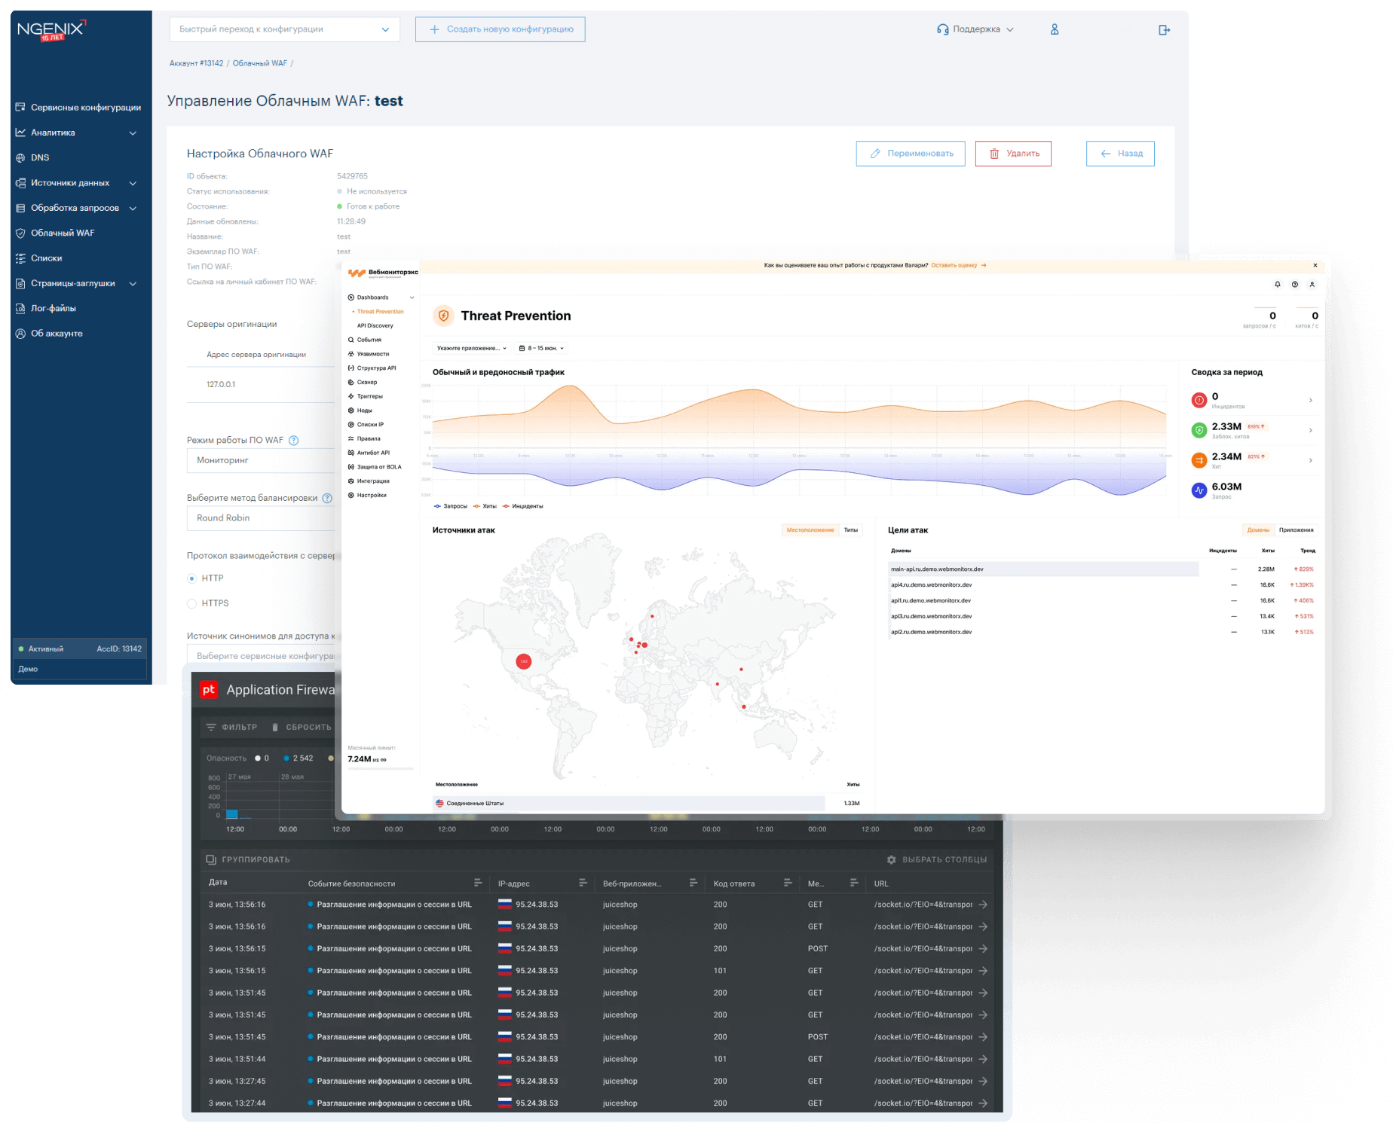Screen dimensions: 1393x1123
Task: Open Структура API in Вебмониторэкс sidebar
Action: click(372, 368)
